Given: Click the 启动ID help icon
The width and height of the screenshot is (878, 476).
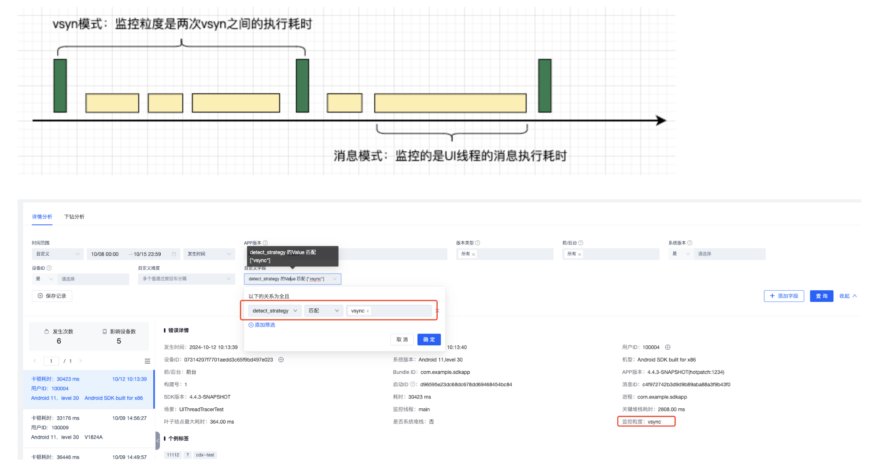Looking at the screenshot, I should [x=413, y=384].
